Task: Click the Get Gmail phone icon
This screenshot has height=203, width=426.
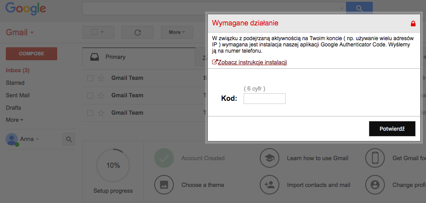Action: coord(375,158)
